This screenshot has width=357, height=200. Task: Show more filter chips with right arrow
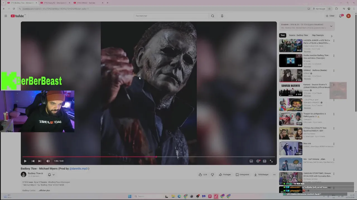point(332,36)
